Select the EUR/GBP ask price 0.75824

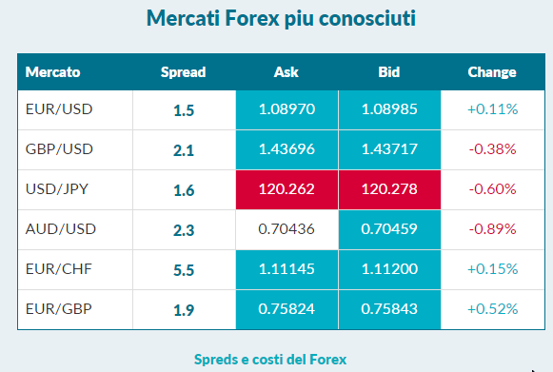click(x=286, y=309)
